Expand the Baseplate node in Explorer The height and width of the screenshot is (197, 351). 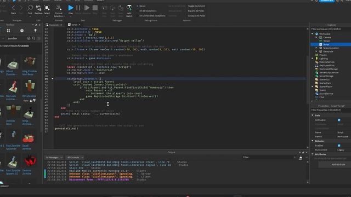316,51
